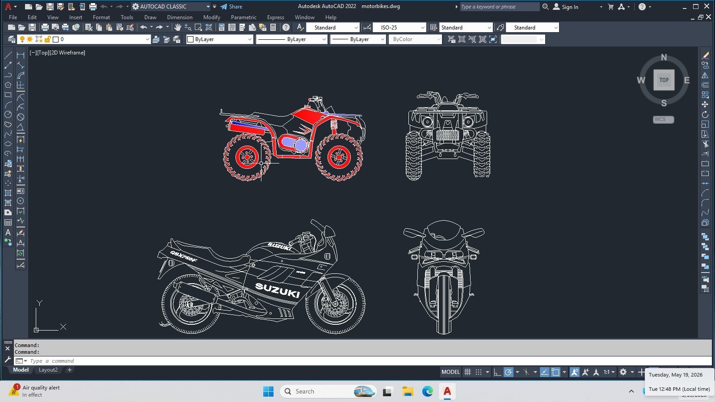The image size is (715, 402).
Task: Select the Rotate modify tool
Action: (705, 114)
